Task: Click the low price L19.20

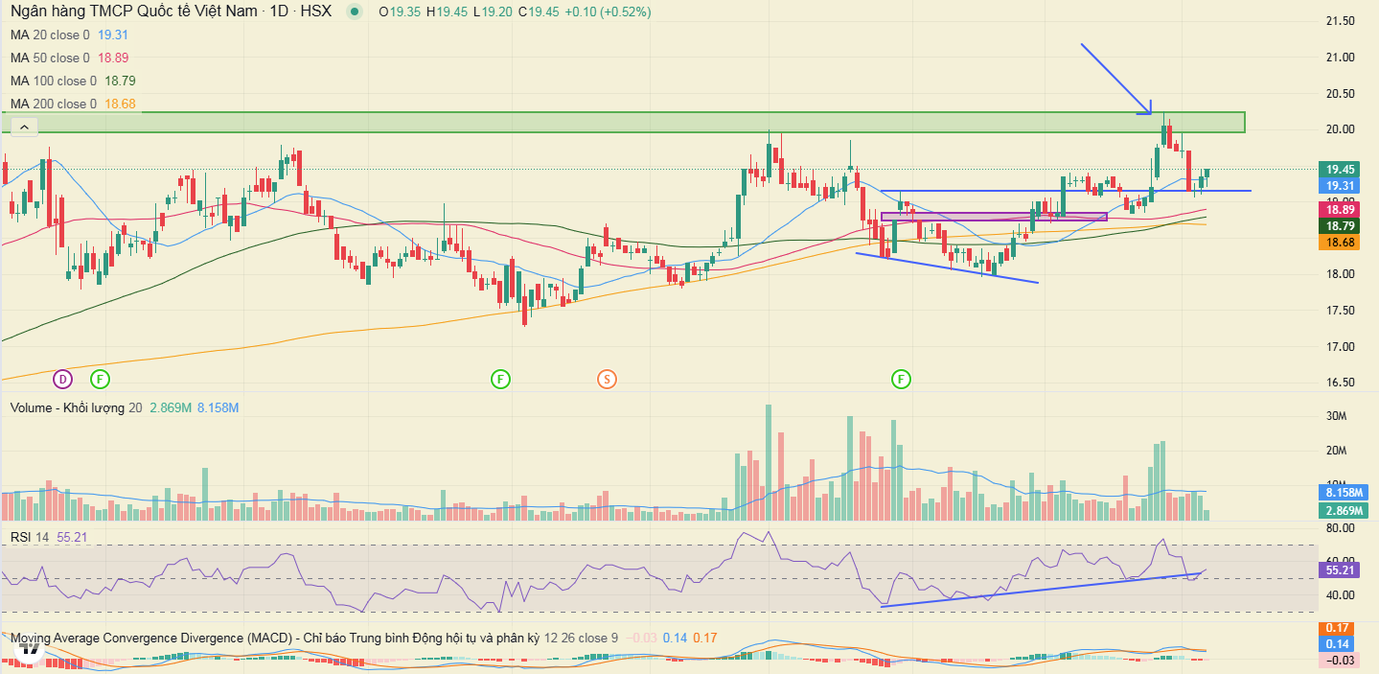Action: [x=493, y=12]
